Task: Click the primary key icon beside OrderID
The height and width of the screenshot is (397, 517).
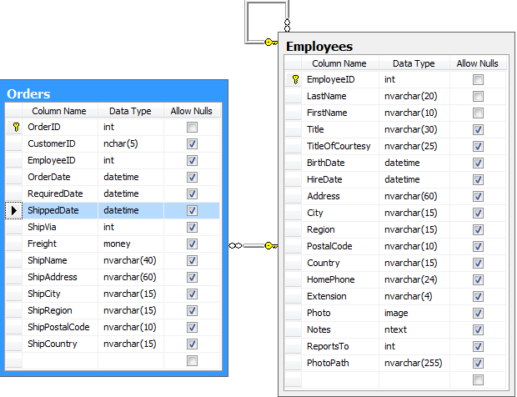Action: 14,128
